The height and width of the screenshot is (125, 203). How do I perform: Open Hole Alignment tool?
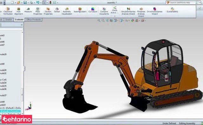(18, 11)
